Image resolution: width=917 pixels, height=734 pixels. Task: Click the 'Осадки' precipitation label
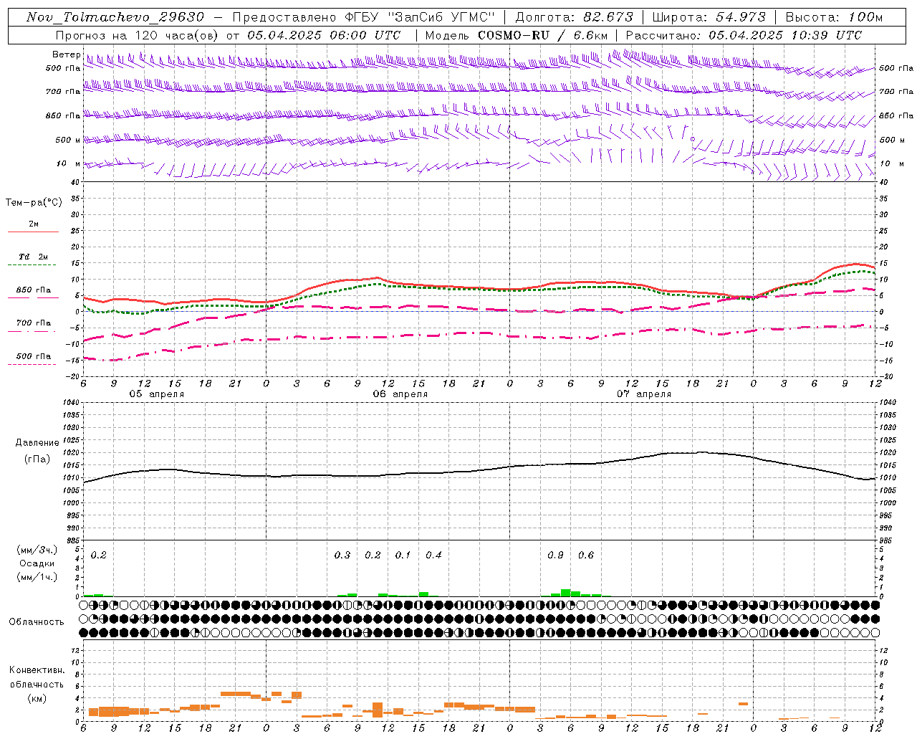pos(37,563)
